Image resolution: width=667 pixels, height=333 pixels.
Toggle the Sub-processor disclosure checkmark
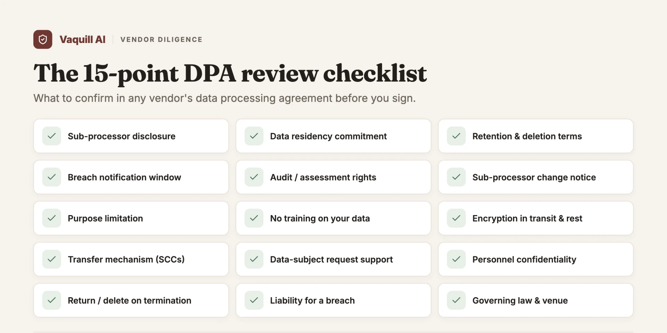[x=52, y=136]
